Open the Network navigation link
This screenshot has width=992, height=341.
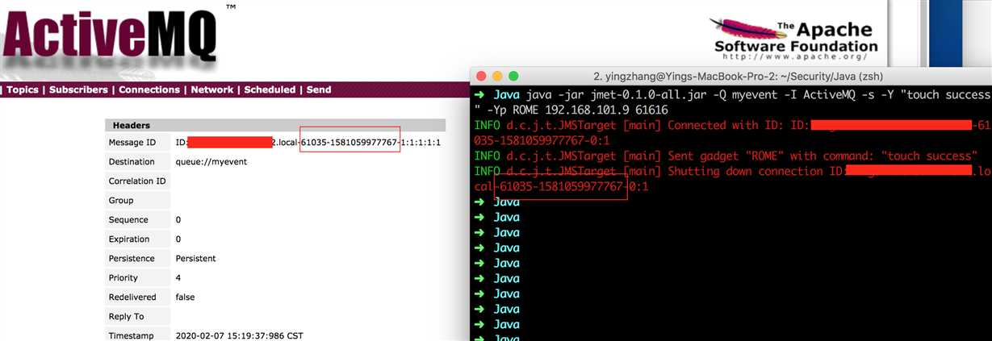tap(212, 89)
